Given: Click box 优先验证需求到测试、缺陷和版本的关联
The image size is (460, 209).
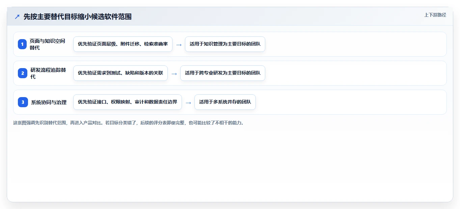Looking at the screenshot, I should coord(120,73).
